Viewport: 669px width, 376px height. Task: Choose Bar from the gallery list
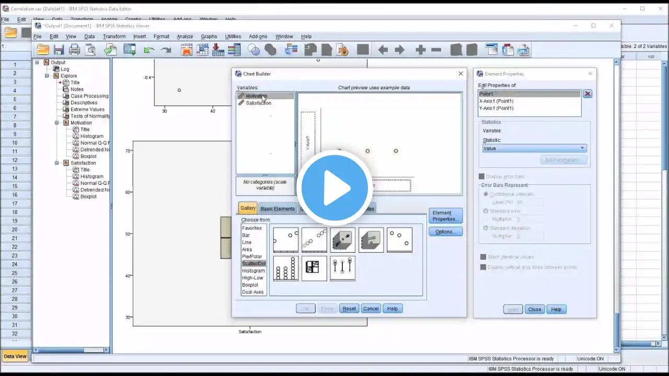[246, 236]
